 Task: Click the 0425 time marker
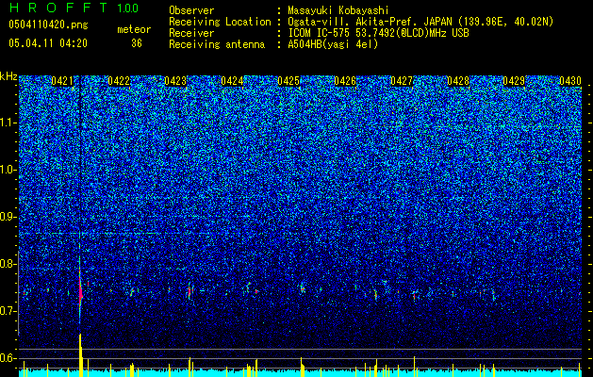pyautogui.click(x=288, y=81)
